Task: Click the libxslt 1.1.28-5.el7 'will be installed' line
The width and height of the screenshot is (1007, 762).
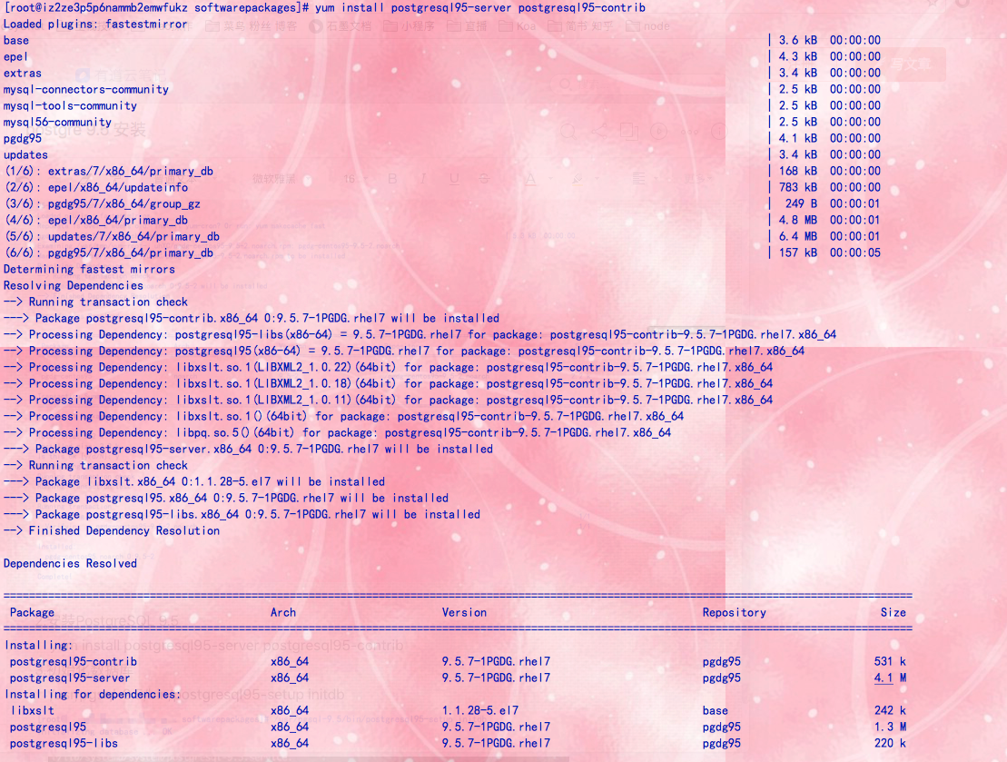Action: [194, 482]
